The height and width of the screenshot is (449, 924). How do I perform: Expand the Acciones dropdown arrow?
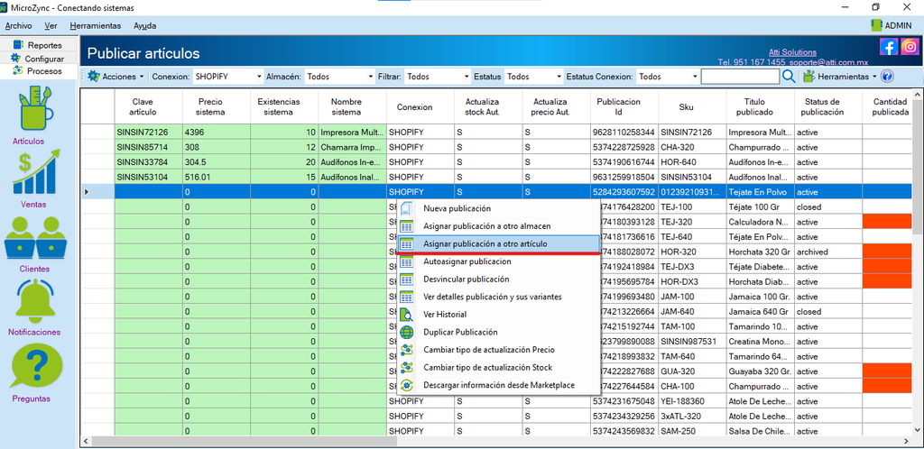pyautogui.click(x=142, y=78)
